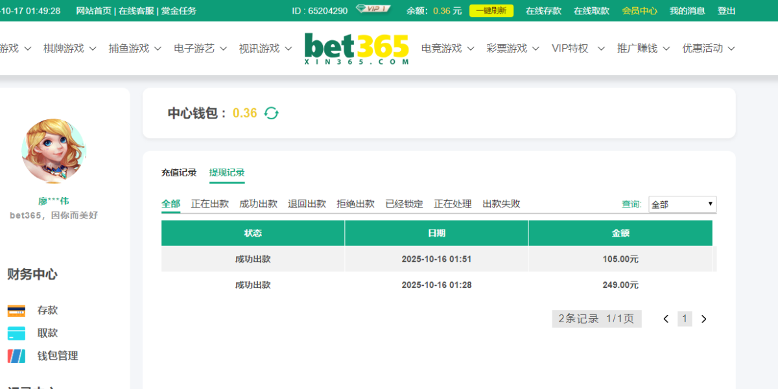The height and width of the screenshot is (389, 778).
Task: Click the bet365 logo
Action: (357, 49)
